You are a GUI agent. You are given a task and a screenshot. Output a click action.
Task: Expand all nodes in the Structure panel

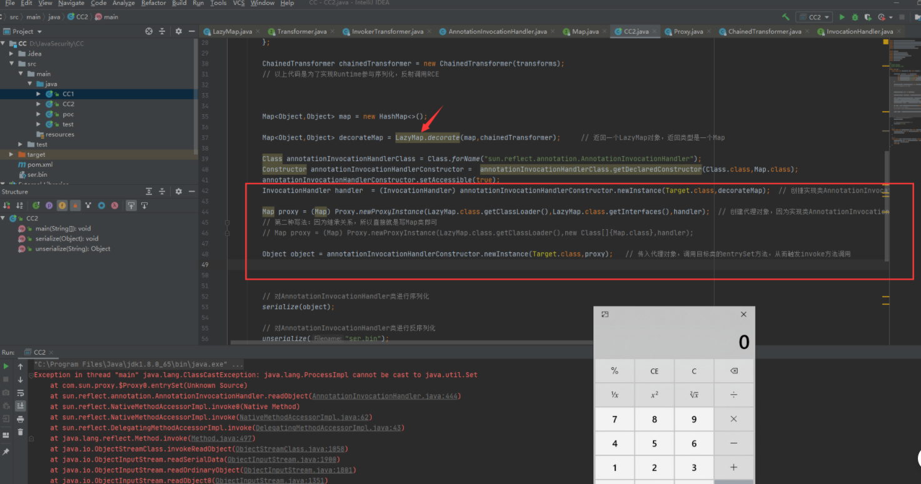click(x=149, y=192)
